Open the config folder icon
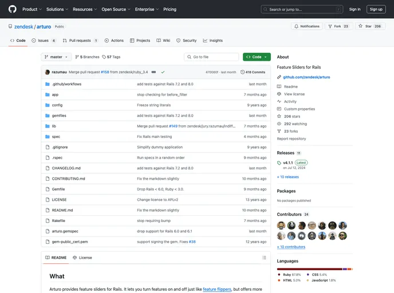Screen dimensions: 394x293 click(x=47, y=105)
